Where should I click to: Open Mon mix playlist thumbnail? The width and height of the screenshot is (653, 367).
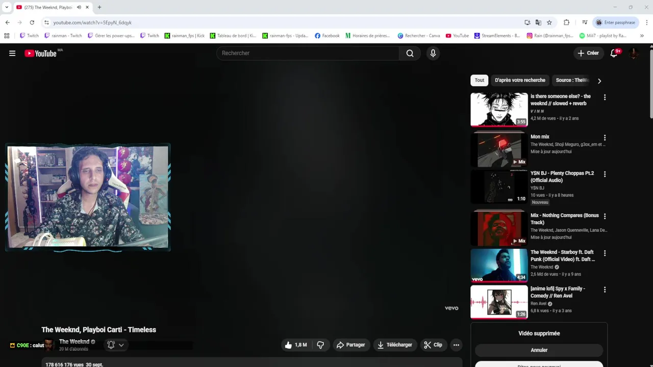(x=499, y=150)
